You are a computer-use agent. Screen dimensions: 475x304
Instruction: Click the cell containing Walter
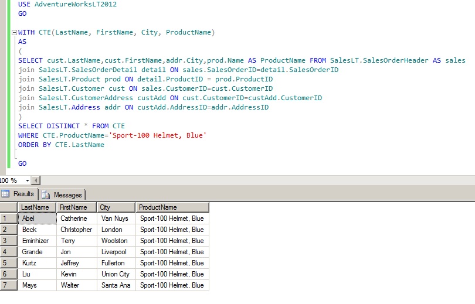point(77,285)
